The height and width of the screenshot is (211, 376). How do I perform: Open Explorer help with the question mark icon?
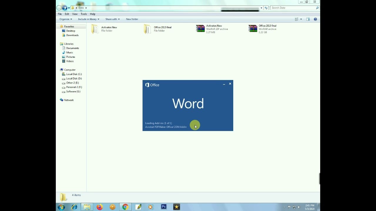[x=315, y=19]
